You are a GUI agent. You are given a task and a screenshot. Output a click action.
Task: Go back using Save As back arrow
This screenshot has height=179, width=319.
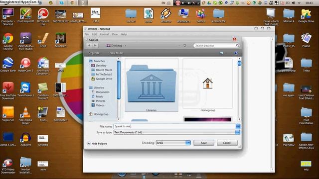(89, 45)
